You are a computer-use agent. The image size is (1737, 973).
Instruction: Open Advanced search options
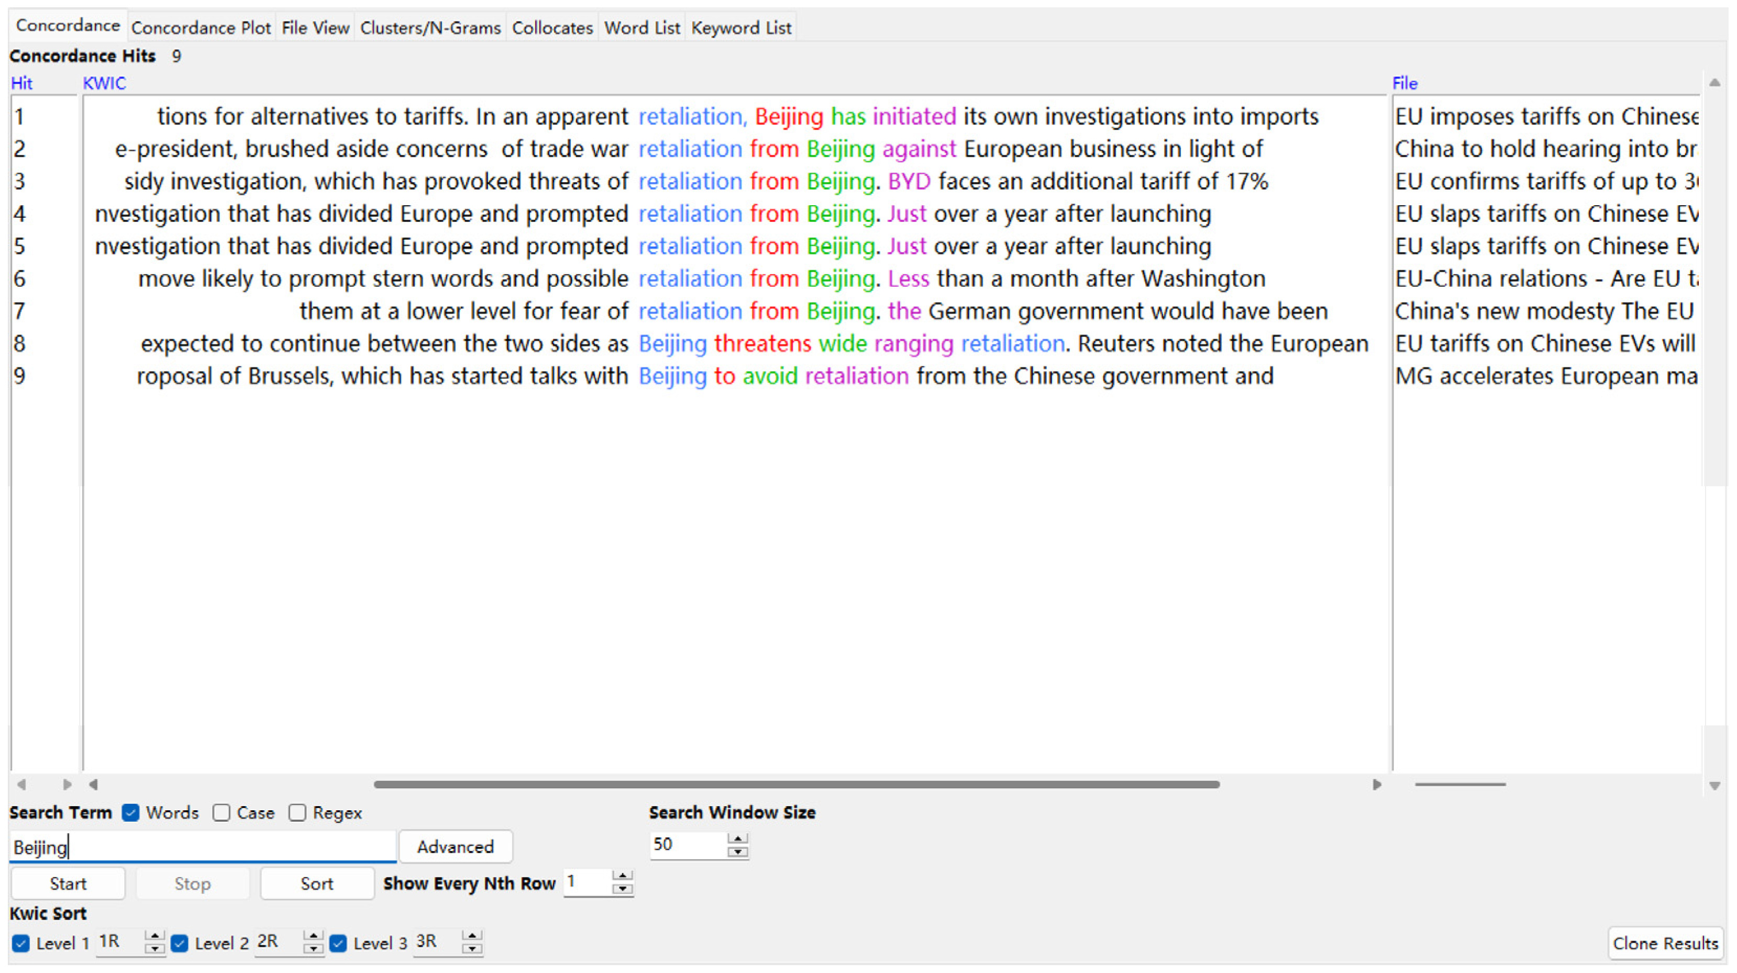tap(455, 846)
